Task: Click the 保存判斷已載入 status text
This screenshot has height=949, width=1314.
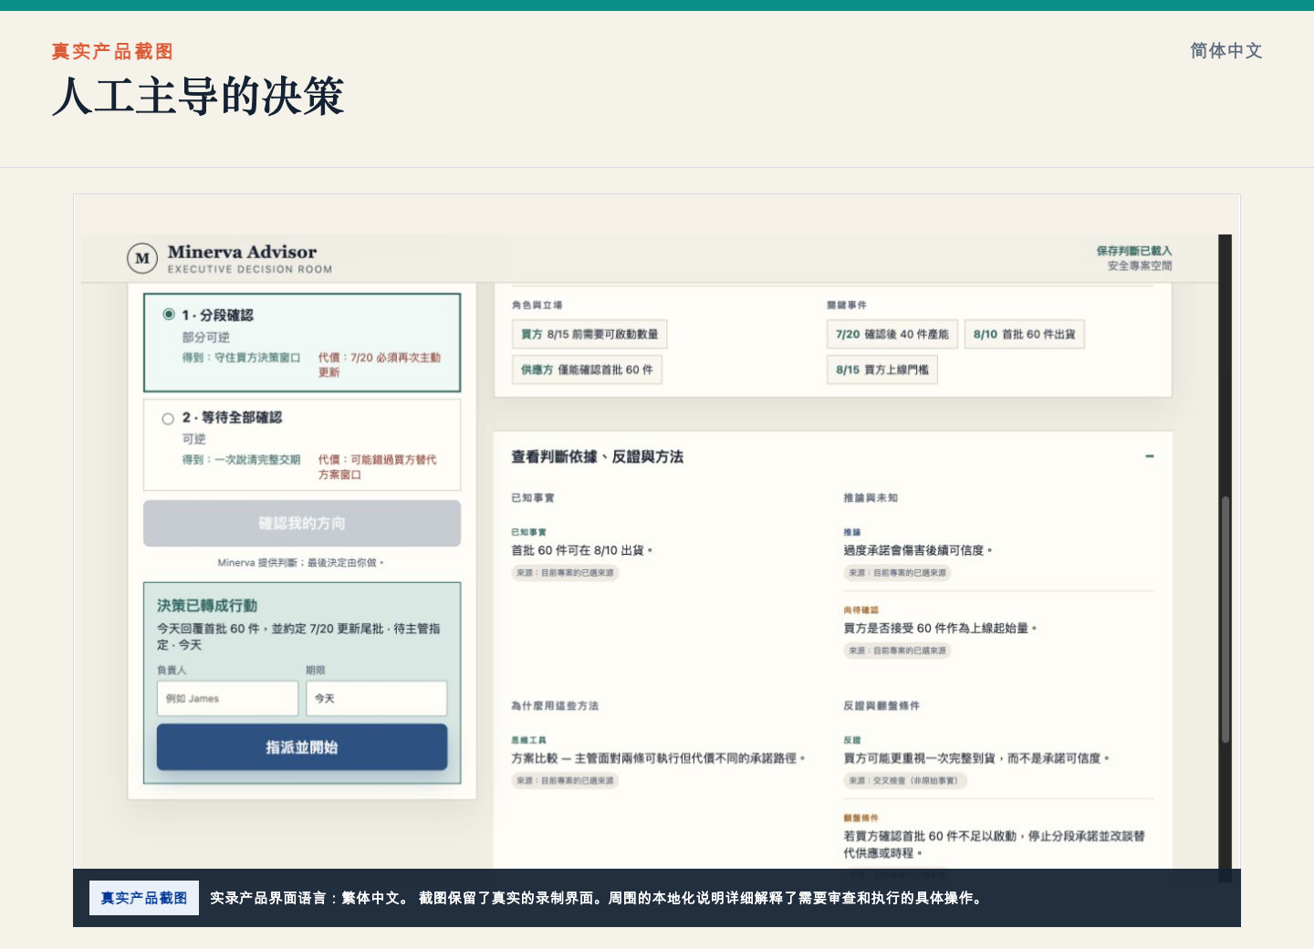Action: tap(1134, 251)
